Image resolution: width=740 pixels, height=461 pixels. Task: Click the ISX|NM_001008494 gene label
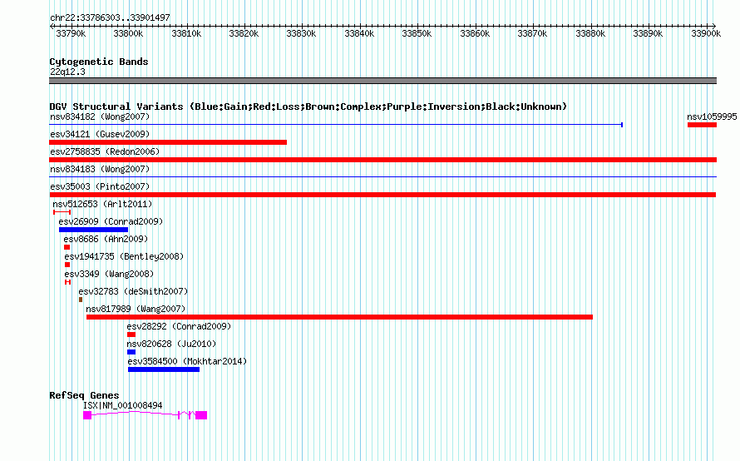[123, 405]
